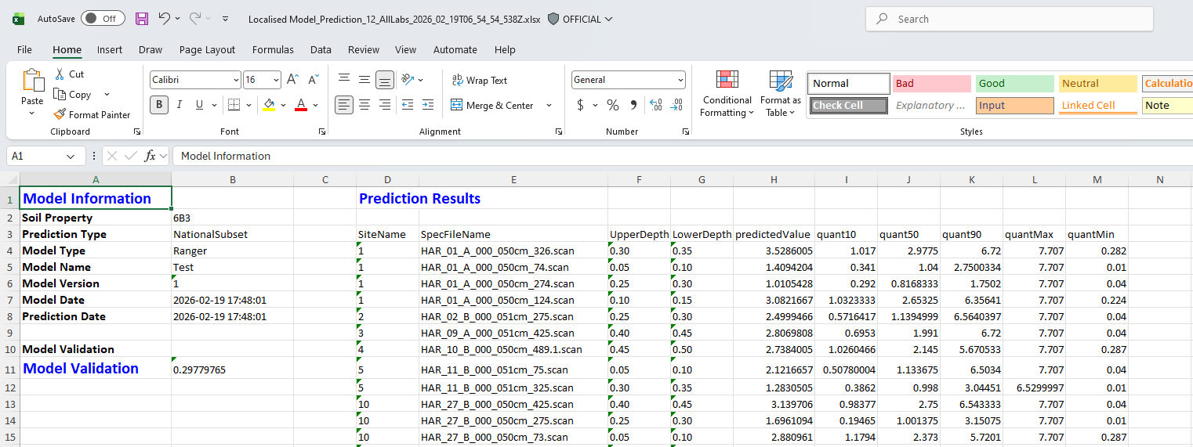Screen dimensions: 1193x447
Task: Click the Insert Function fx icon
Action: point(150,156)
